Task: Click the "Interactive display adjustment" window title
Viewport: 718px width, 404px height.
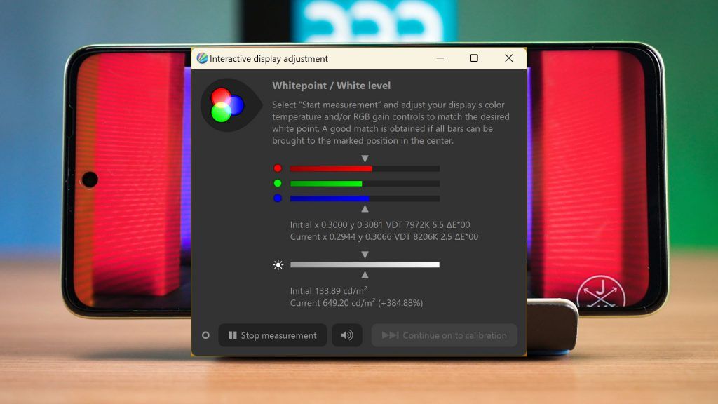Action: pos(269,59)
